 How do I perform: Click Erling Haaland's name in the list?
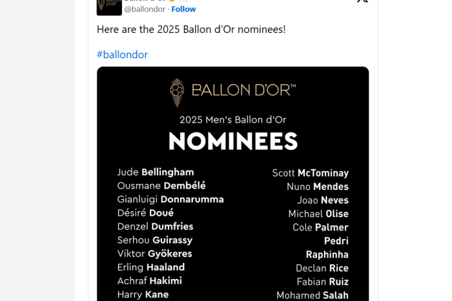tap(151, 267)
